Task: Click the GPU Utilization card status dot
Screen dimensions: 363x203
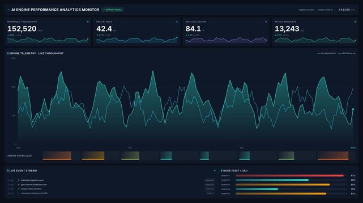Action: click(266, 22)
